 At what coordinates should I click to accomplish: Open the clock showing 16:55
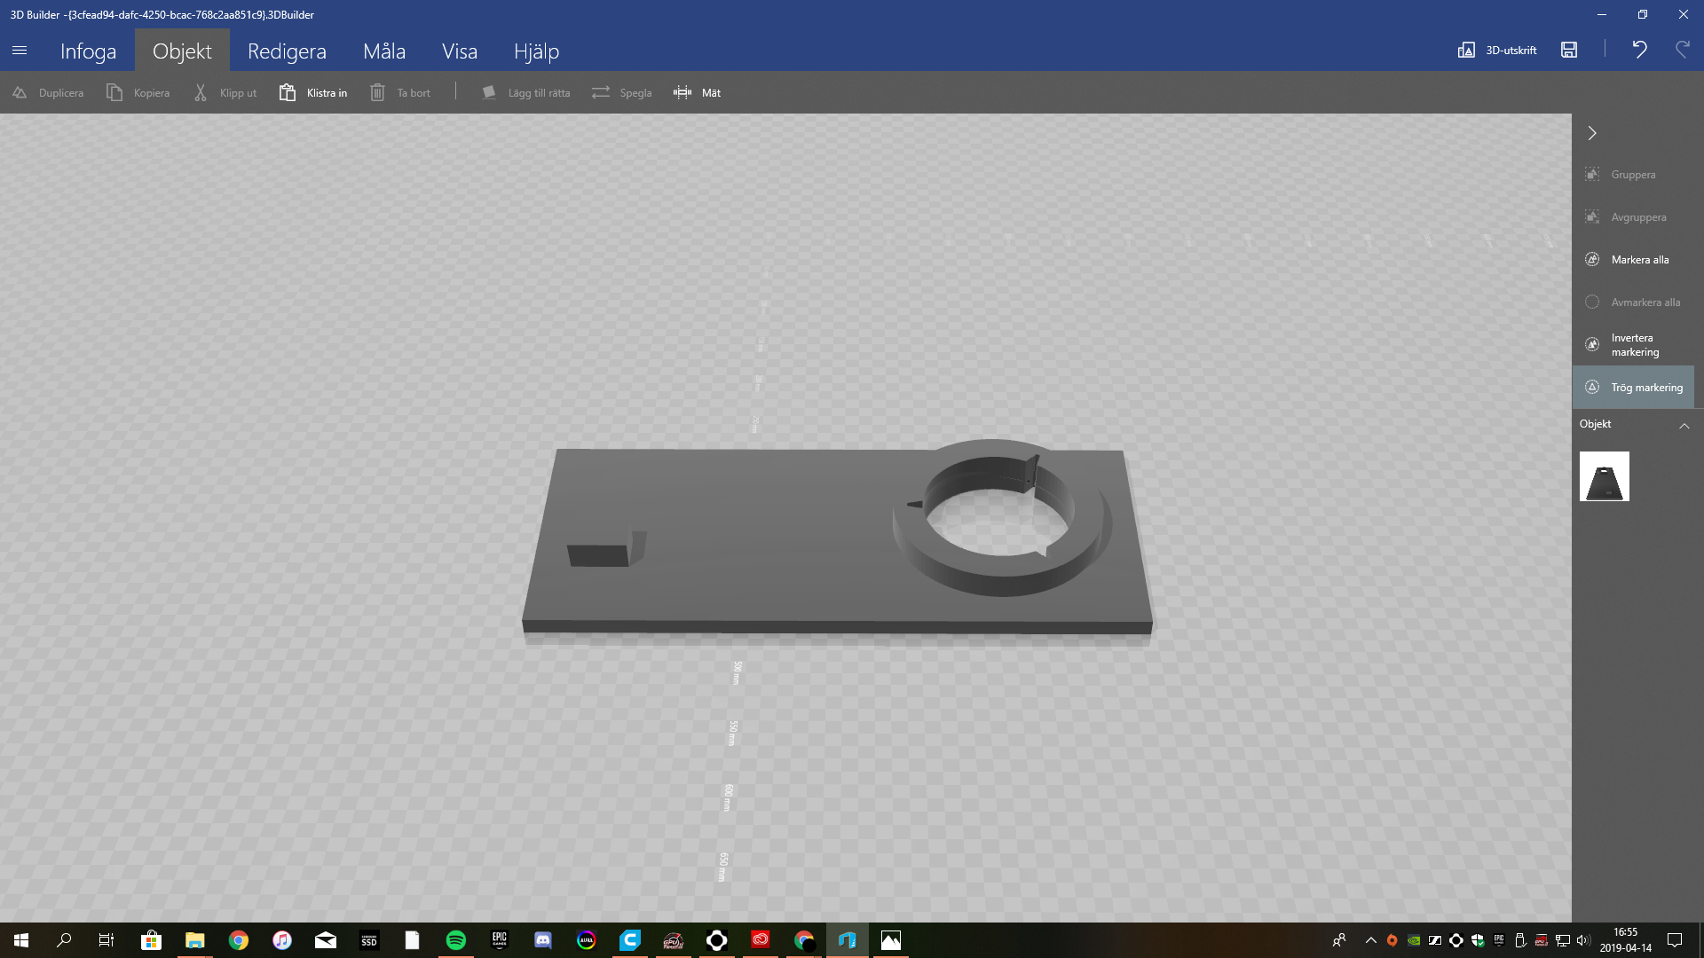(x=1626, y=940)
